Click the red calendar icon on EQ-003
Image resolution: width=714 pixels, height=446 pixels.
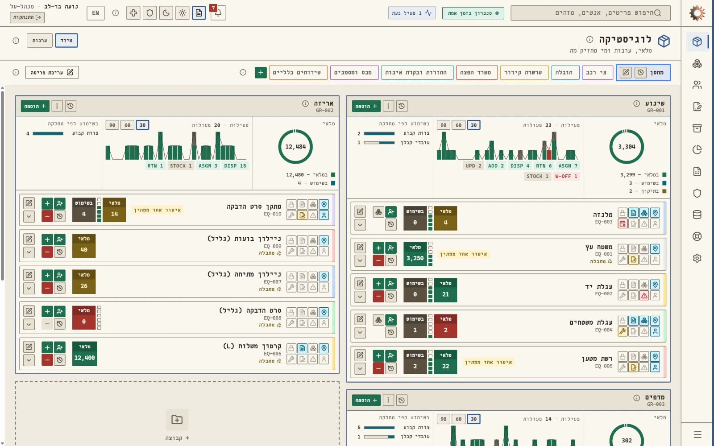623,224
